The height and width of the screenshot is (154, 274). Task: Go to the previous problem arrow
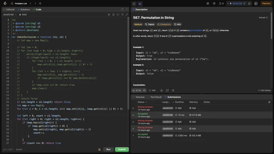(x=30, y=4)
